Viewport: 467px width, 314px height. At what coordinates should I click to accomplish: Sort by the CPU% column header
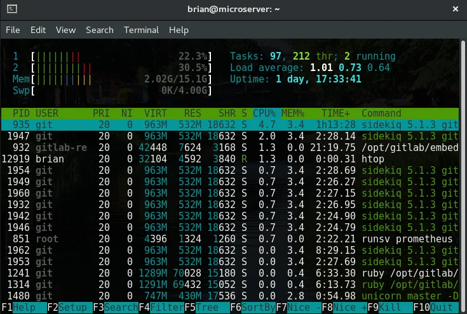(x=265, y=113)
